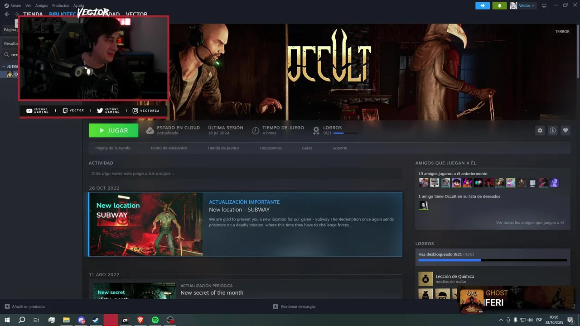Open the Productos menu
The width and height of the screenshot is (580, 326).
(60, 5)
